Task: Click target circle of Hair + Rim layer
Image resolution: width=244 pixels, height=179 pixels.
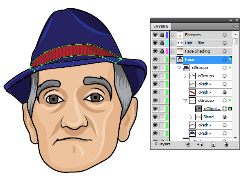Action: (224, 43)
